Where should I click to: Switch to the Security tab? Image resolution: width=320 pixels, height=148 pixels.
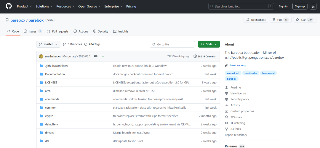101,31
